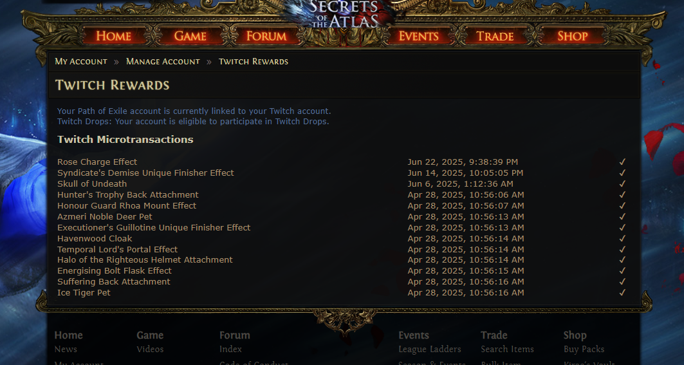Open League Ladders footer link
684x365 pixels.
(430, 350)
